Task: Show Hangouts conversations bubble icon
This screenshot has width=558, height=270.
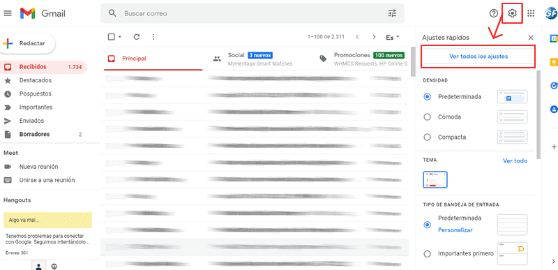Action: click(x=54, y=266)
